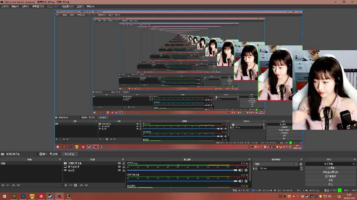The width and height of the screenshot is (357, 200).
Task: Open the scene transition properties gear
Action: pyautogui.click(x=301, y=164)
